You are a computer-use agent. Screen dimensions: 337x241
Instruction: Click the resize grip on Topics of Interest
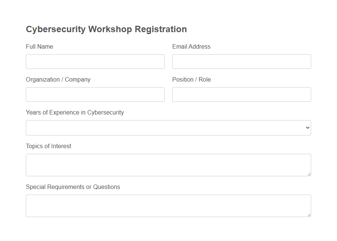[309, 174]
